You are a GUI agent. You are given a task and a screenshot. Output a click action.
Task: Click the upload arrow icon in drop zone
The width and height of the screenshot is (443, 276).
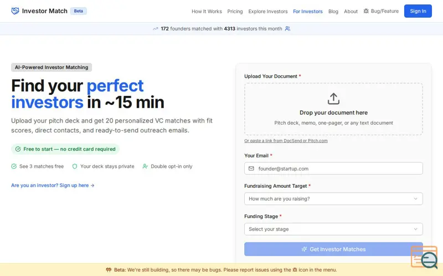click(333, 99)
